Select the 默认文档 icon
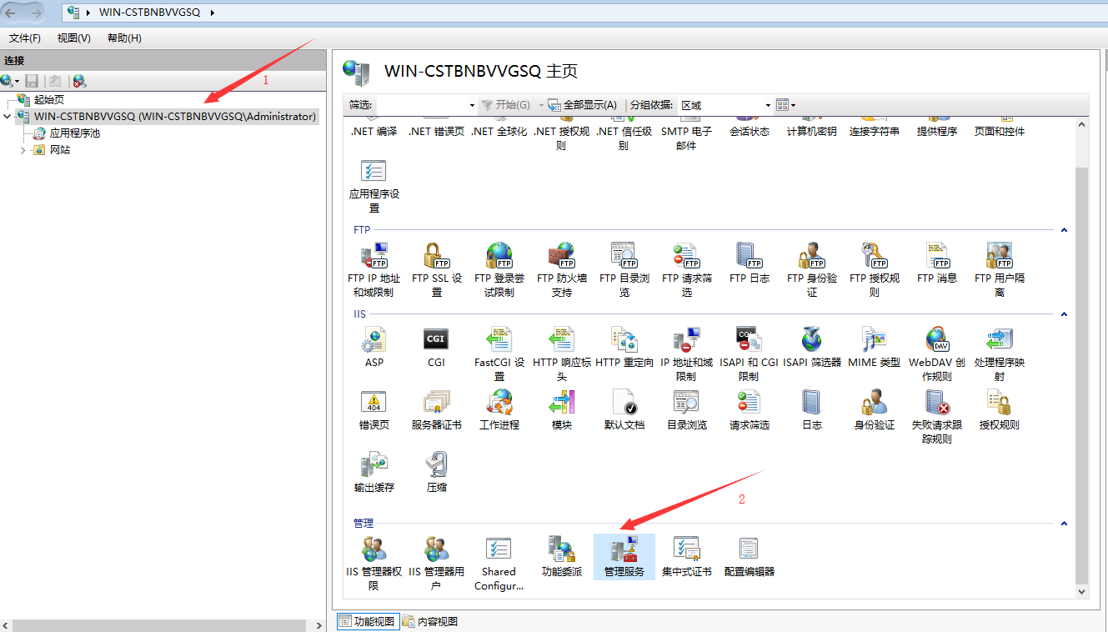The width and height of the screenshot is (1108, 632). 624,409
